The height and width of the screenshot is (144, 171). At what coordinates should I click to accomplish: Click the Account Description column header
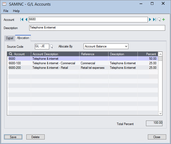[x=55, y=54]
